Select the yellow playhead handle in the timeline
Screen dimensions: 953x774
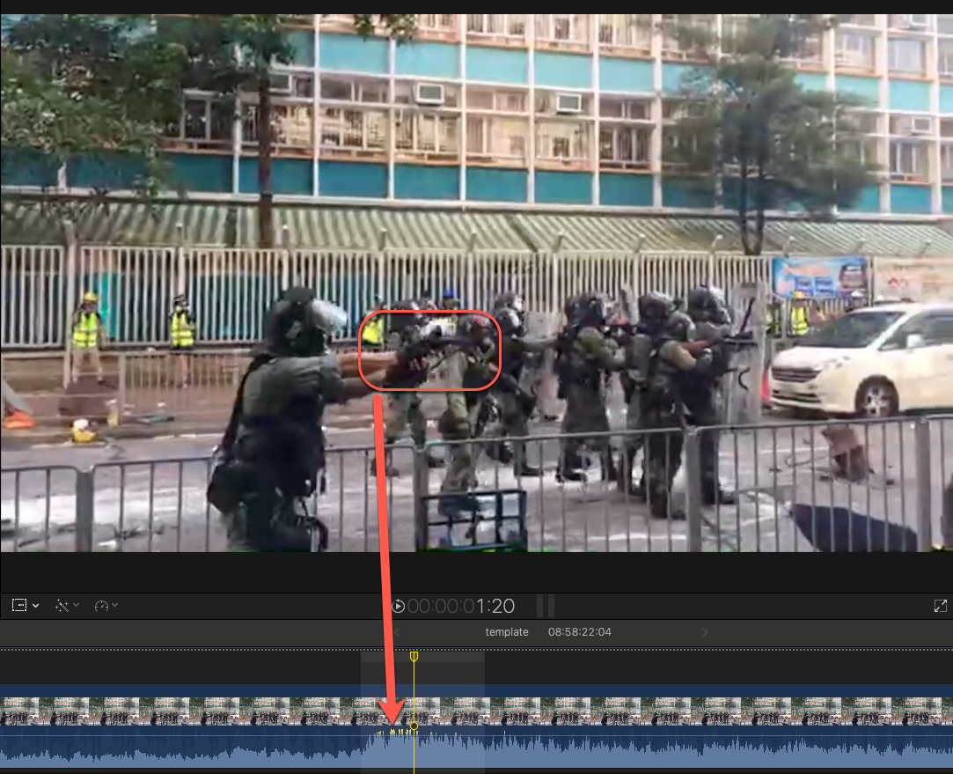click(414, 657)
